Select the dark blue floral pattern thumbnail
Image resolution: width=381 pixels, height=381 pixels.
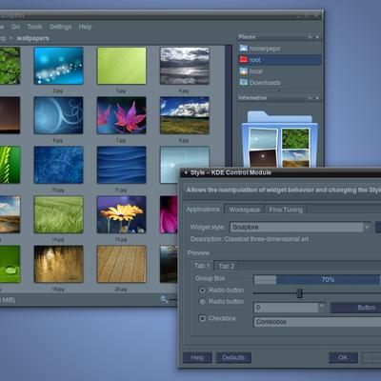coord(59,165)
